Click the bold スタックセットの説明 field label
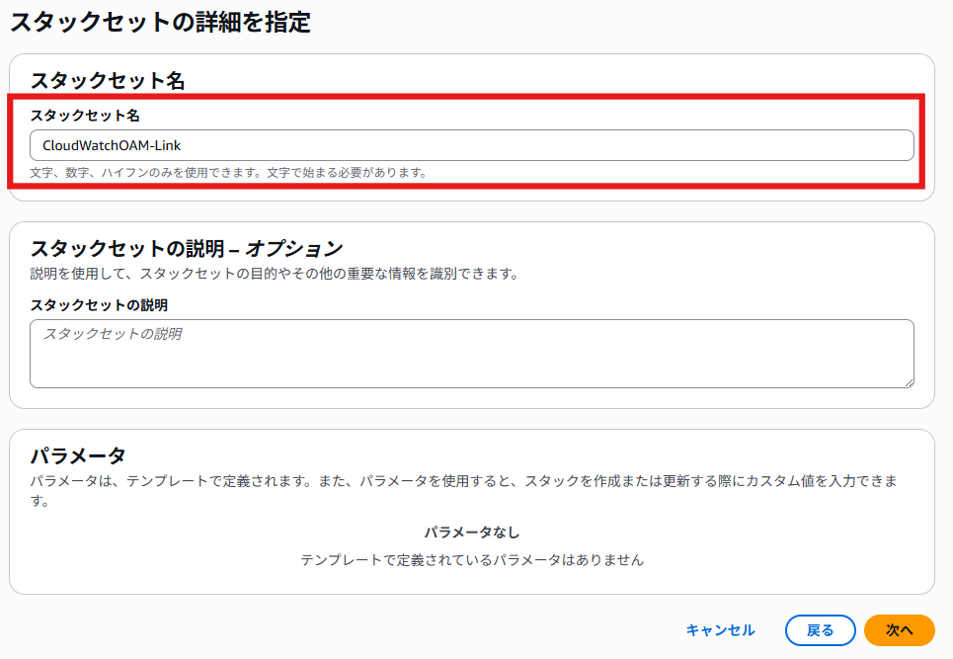Screen dimensions: 953x659 coord(99,305)
